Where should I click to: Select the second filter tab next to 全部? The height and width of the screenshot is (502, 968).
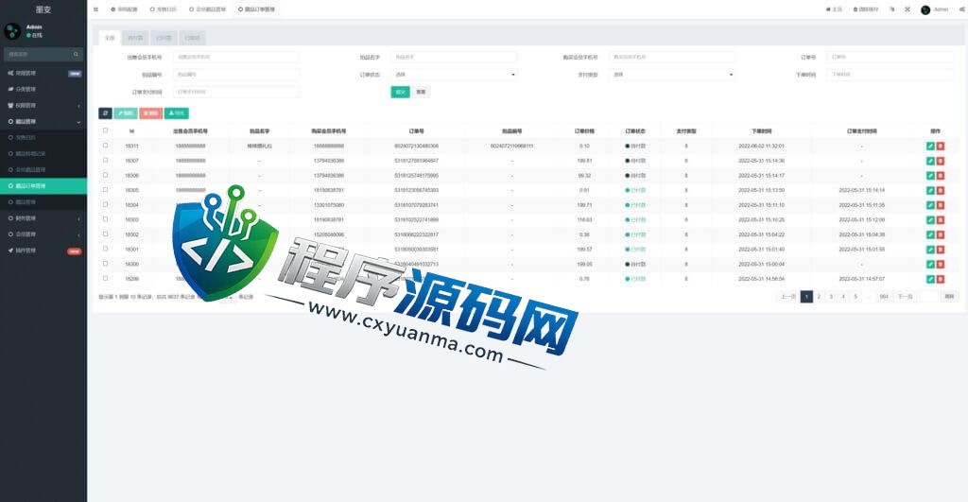tap(134, 38)
